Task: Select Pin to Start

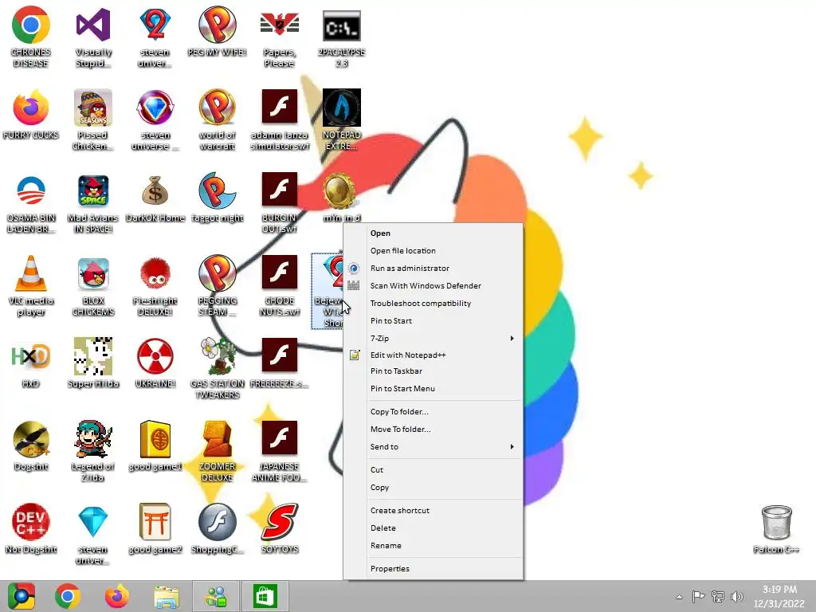Action: pyautogui.click(x=433, y=321)
